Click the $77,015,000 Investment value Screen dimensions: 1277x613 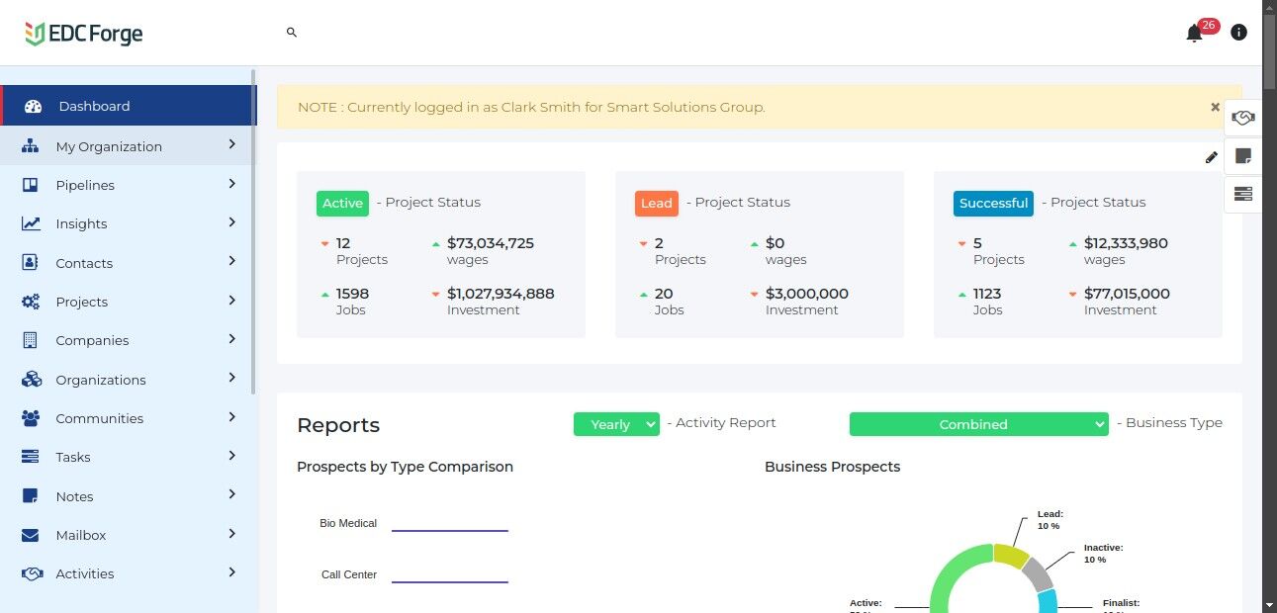pos(1127,294)
